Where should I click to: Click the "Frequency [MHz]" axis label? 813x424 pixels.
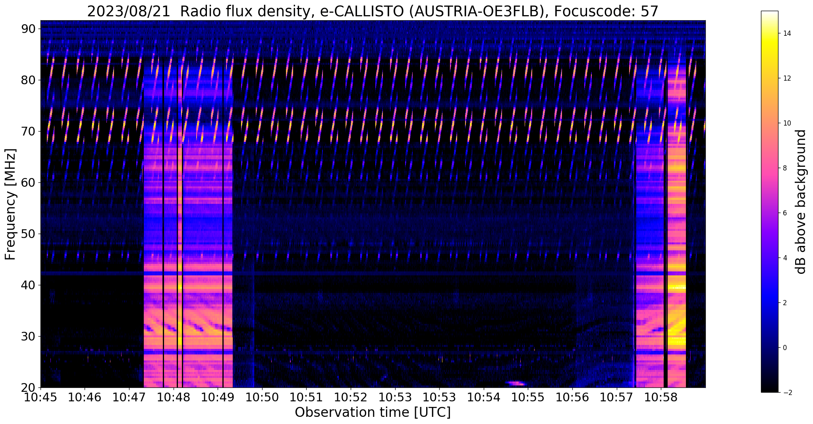click(10, 204)
